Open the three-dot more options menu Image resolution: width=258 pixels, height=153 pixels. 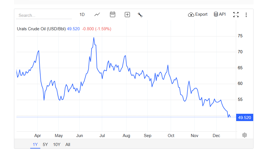246,15
